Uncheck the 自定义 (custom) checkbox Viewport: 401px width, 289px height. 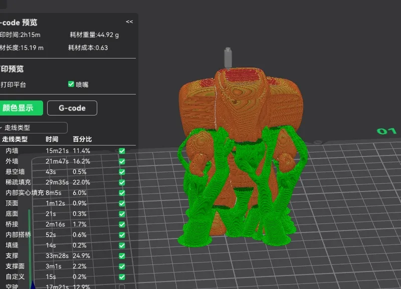(122, 276)
